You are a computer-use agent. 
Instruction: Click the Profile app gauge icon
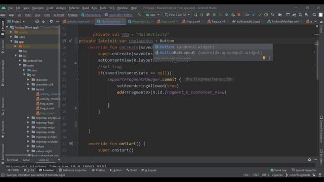(x=226, y=15)
